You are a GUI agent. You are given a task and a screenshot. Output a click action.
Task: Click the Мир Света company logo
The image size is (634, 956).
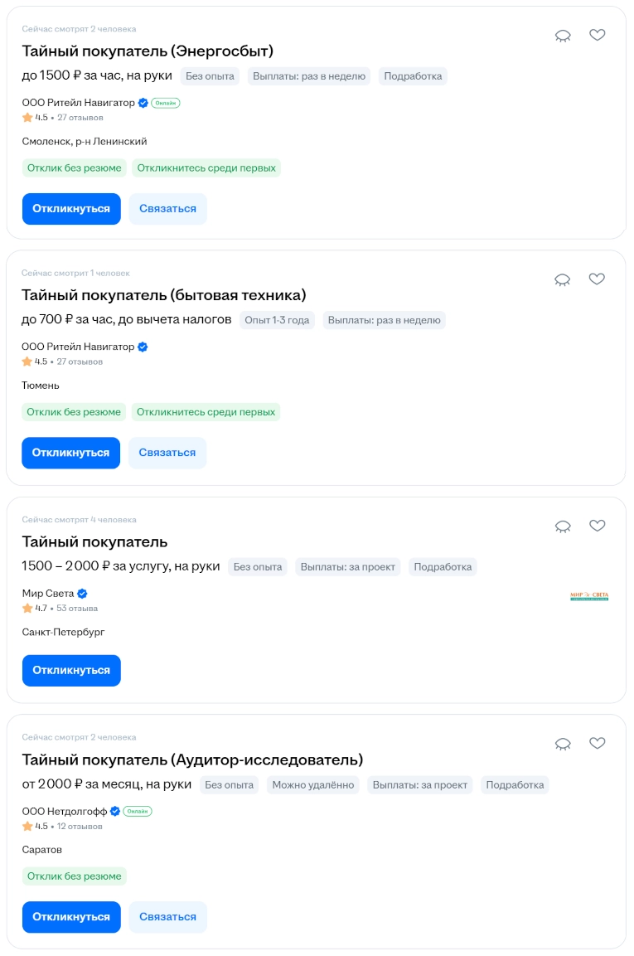pos(589,595)
